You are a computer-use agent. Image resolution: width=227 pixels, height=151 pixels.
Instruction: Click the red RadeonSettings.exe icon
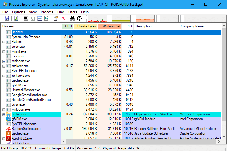pyautogui.click(x=8, y=129)
